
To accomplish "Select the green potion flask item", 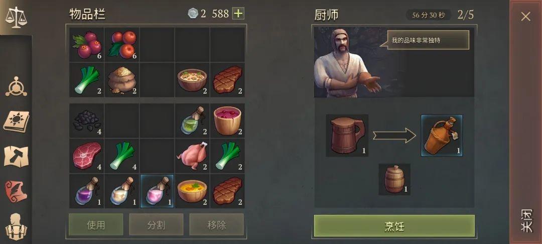I will 192,120.
